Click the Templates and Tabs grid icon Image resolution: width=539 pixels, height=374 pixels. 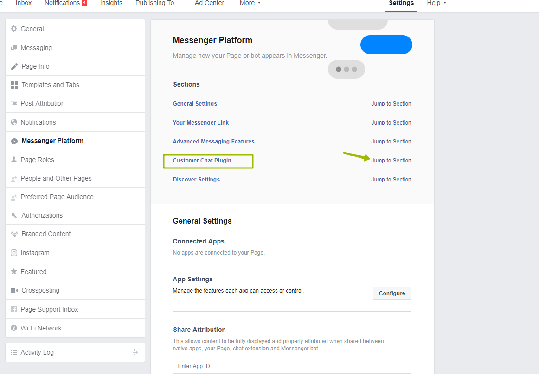click(x=14, y=85)
